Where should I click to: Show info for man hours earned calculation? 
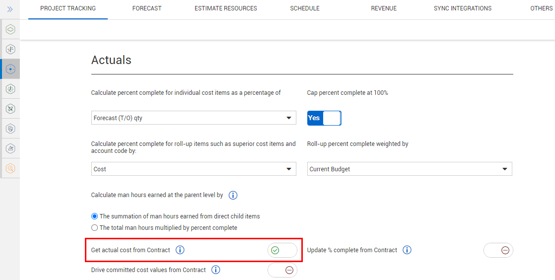point(233,195)
